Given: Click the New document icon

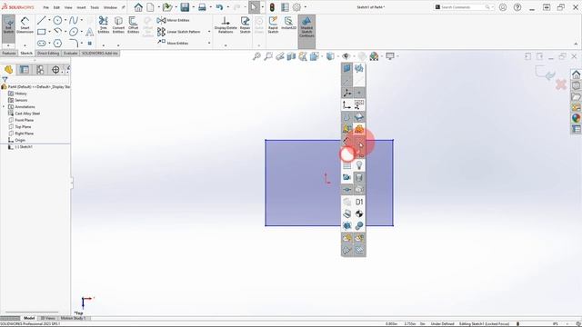Looking at the screenshot, I should pos(150,7).
